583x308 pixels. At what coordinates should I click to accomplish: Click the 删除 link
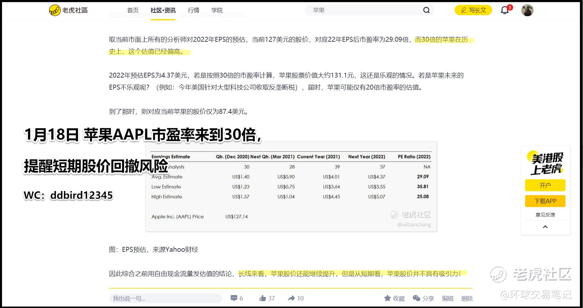click(467, 298)
